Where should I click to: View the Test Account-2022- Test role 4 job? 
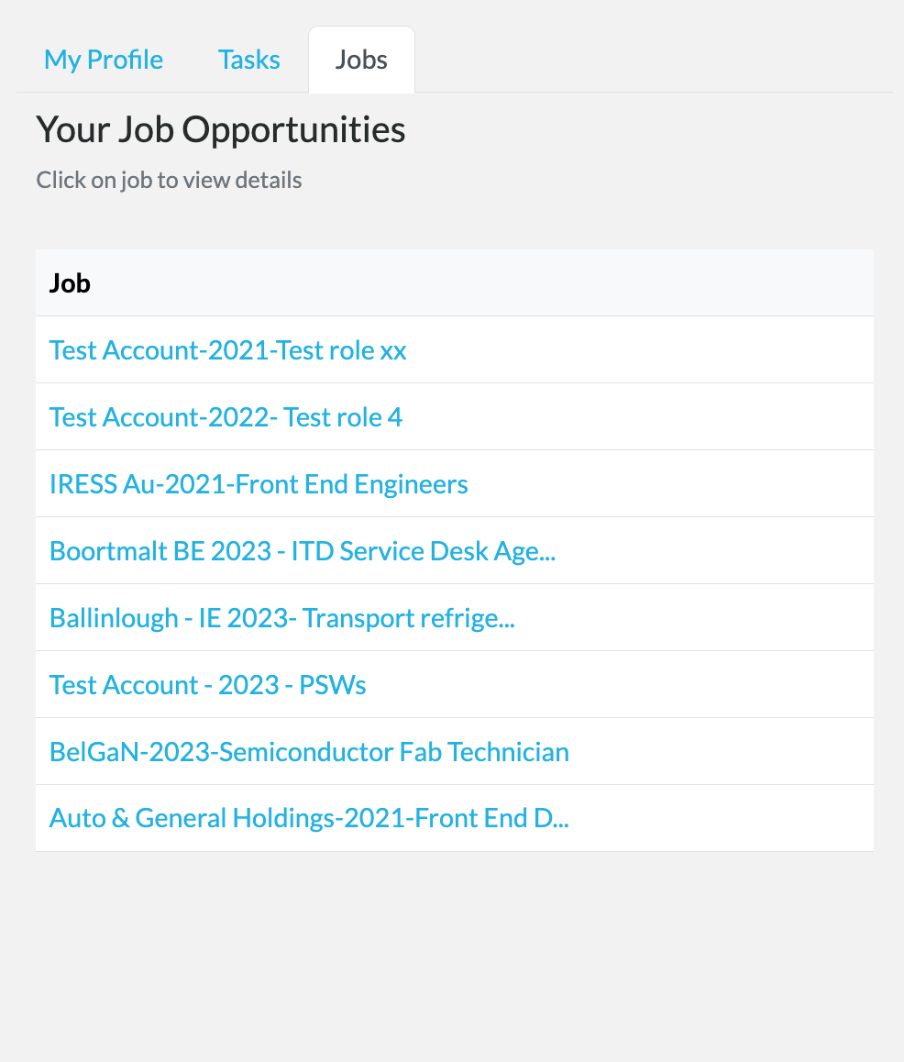click(x=226, y=416)
